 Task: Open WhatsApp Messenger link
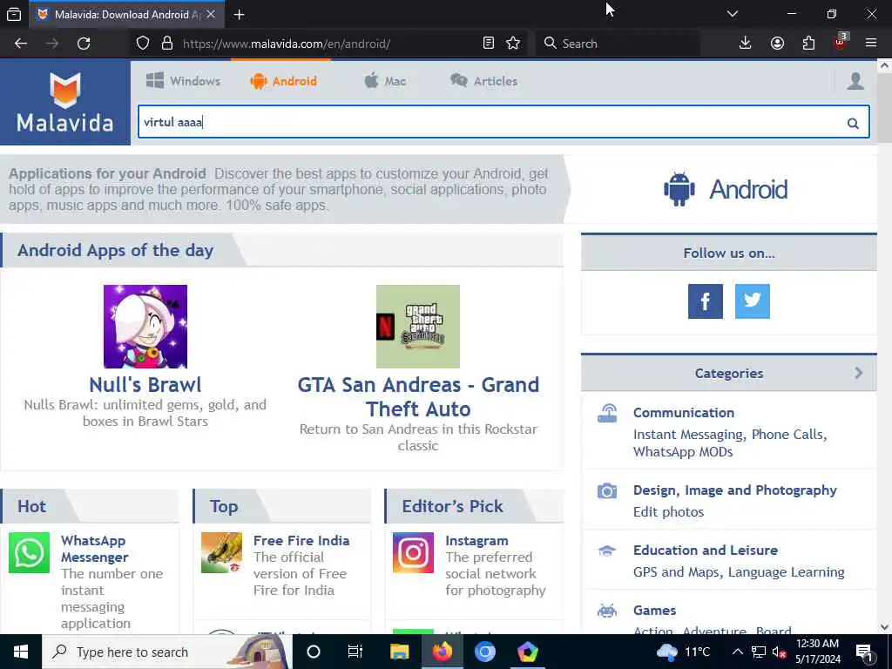(94, 549)
